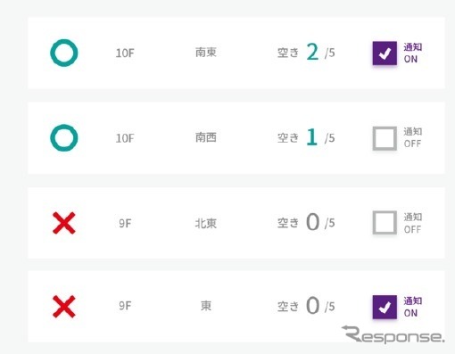Select the 10F label in 南東 row
This screenshot has width=455, height=354.
(x=125, y=54)
